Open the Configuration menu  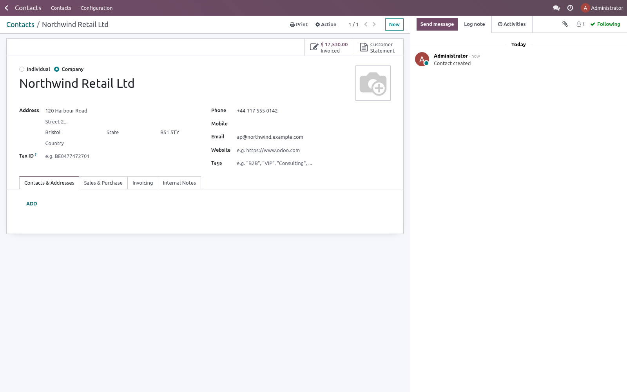[96, 8]
